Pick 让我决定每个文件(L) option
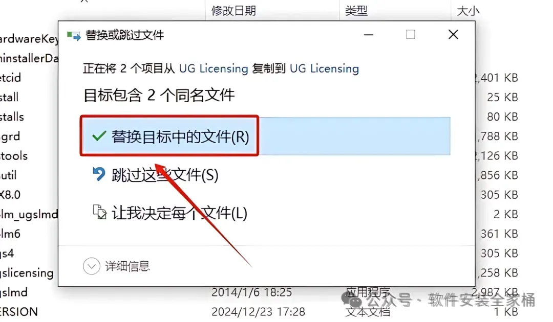Image resolution: width=553 pixels, height=322 pixels. tap(180, 213)
